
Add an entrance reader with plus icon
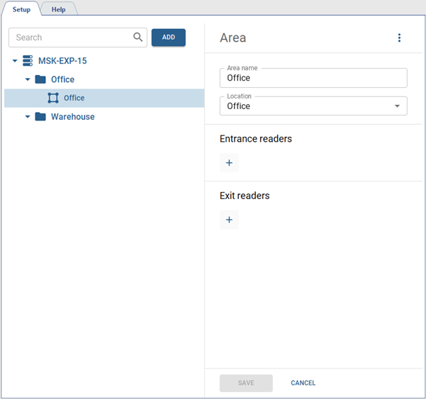click(229, 163)
